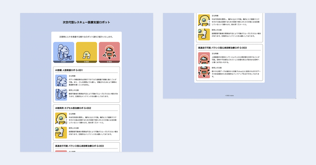Click the caution paragraph in G-001 section
The width and height of the screenshot is (316, 165).
93,95
